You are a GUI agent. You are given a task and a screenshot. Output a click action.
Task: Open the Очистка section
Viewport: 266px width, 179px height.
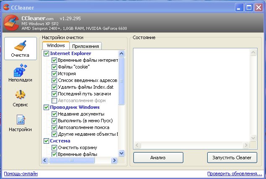21,49
